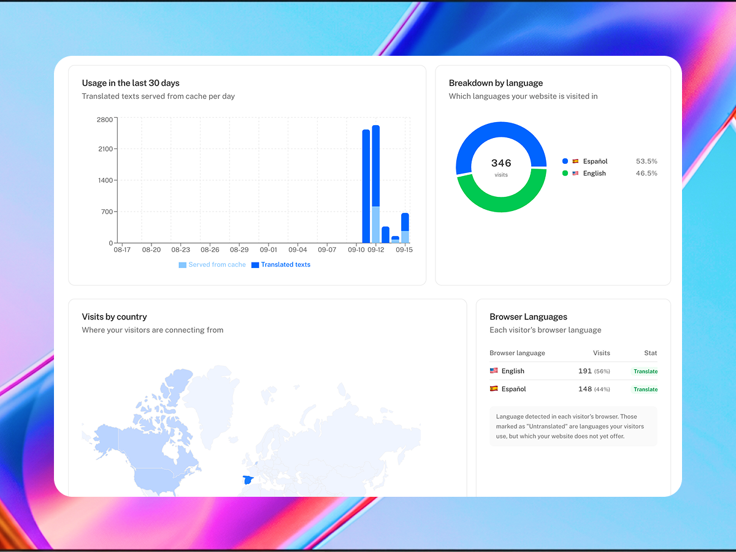
Task: Click the Translated badge in English row
Action: (x=645, y=371)
